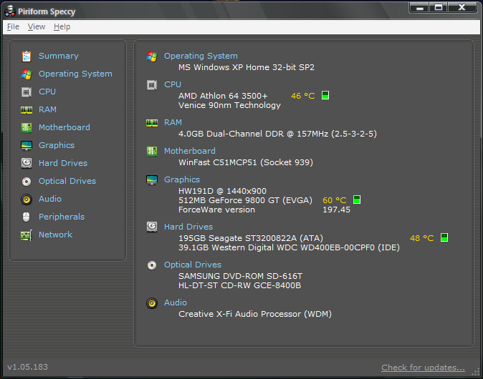The height and width of the screenshot is (379, 483).
Task: View Optical Drives section in sidebar
Action: coord(67,181)
